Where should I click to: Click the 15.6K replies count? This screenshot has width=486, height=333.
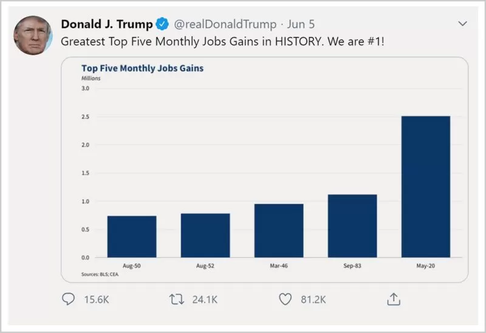(x=97, y=300)
